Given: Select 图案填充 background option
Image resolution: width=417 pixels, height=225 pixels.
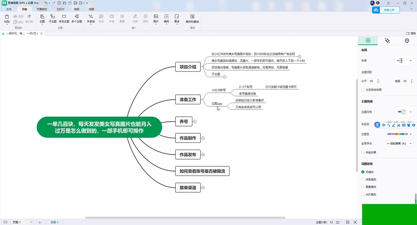Looking at the screenshot, I should pyautogui.click(x=363, y=187).
